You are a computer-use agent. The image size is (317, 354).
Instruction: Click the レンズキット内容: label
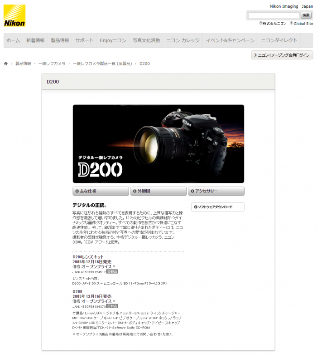click(x=86, y=279)
